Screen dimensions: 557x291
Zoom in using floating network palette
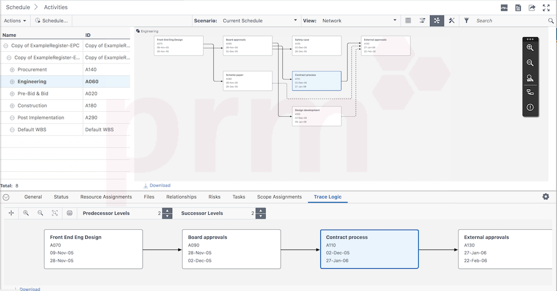coord(530,48)
